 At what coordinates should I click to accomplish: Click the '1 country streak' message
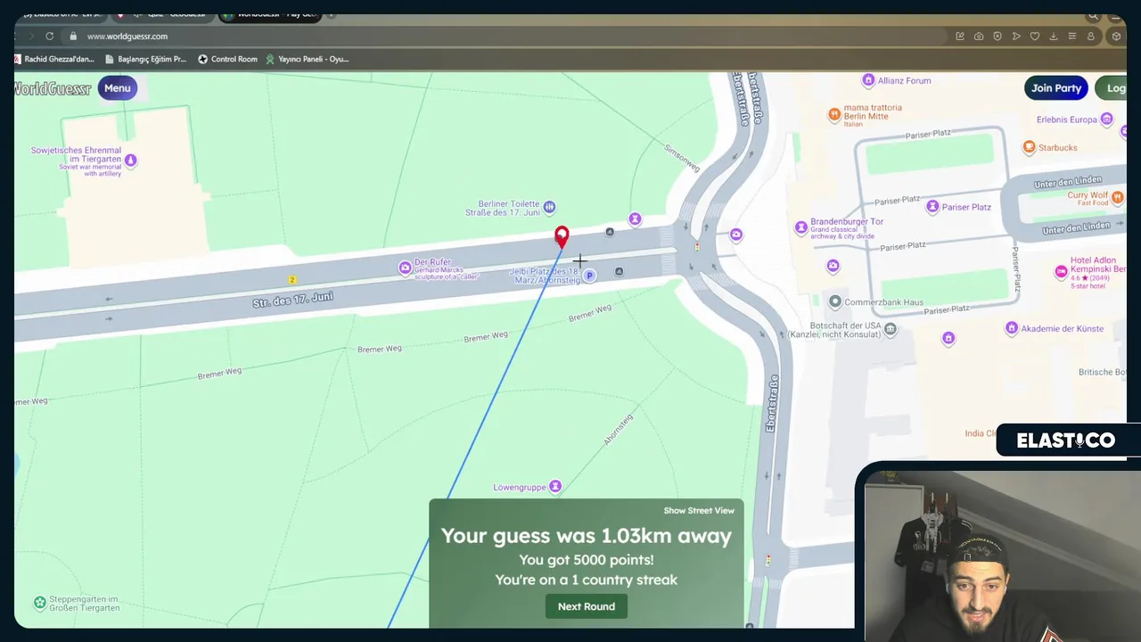(x=587, y=580)
